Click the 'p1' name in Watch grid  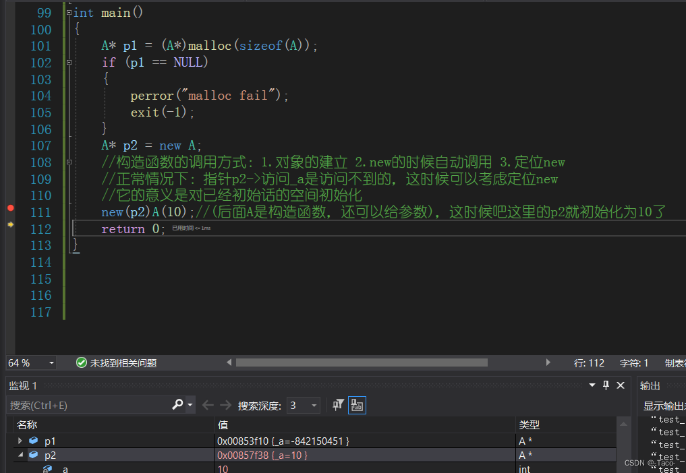click(x=50, y=441)
